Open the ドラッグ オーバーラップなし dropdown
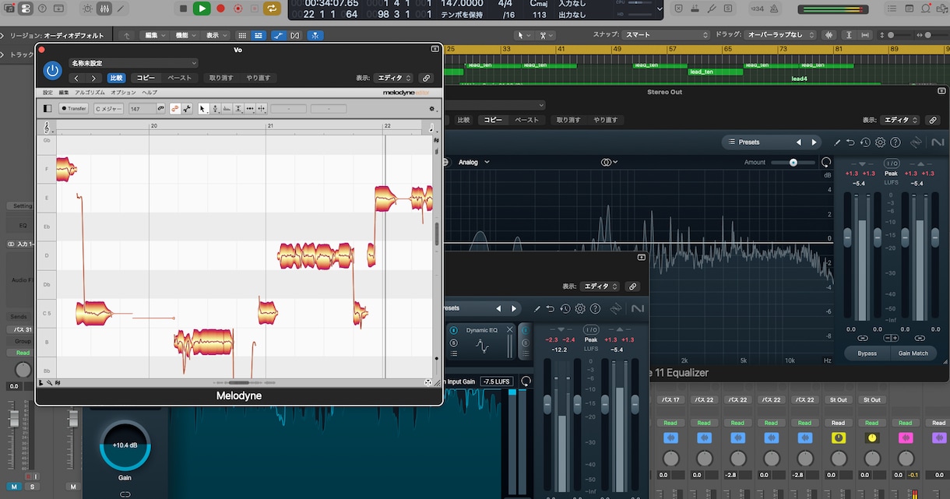 click(x=781, y=35)
